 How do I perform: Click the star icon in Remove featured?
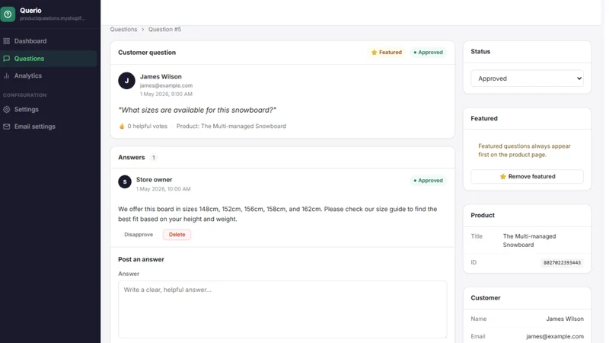click(x=503, y=177)
